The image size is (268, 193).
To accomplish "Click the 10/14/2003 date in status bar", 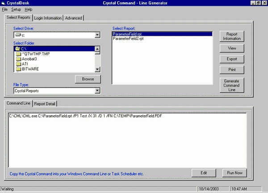I will [x=209, y=189].
